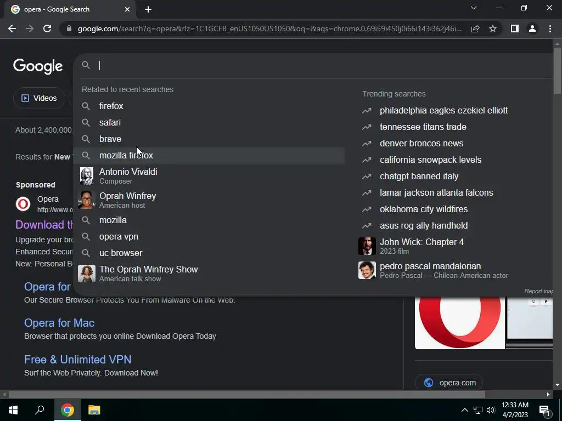Click the right arrow of horizontal scrollbar
562x421 pixels.
(548, 395)
